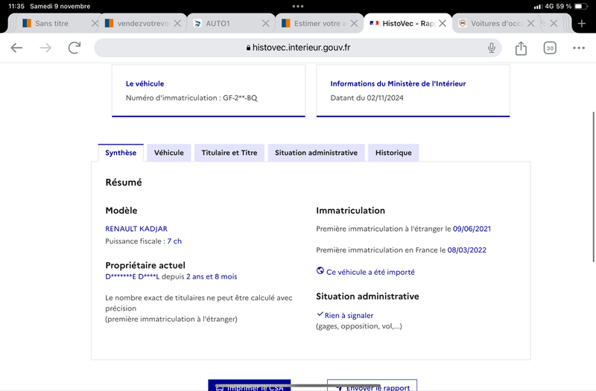Switch to the Véhicule tab
Screen dimensions: 596x391
click(x=169, y=153)
